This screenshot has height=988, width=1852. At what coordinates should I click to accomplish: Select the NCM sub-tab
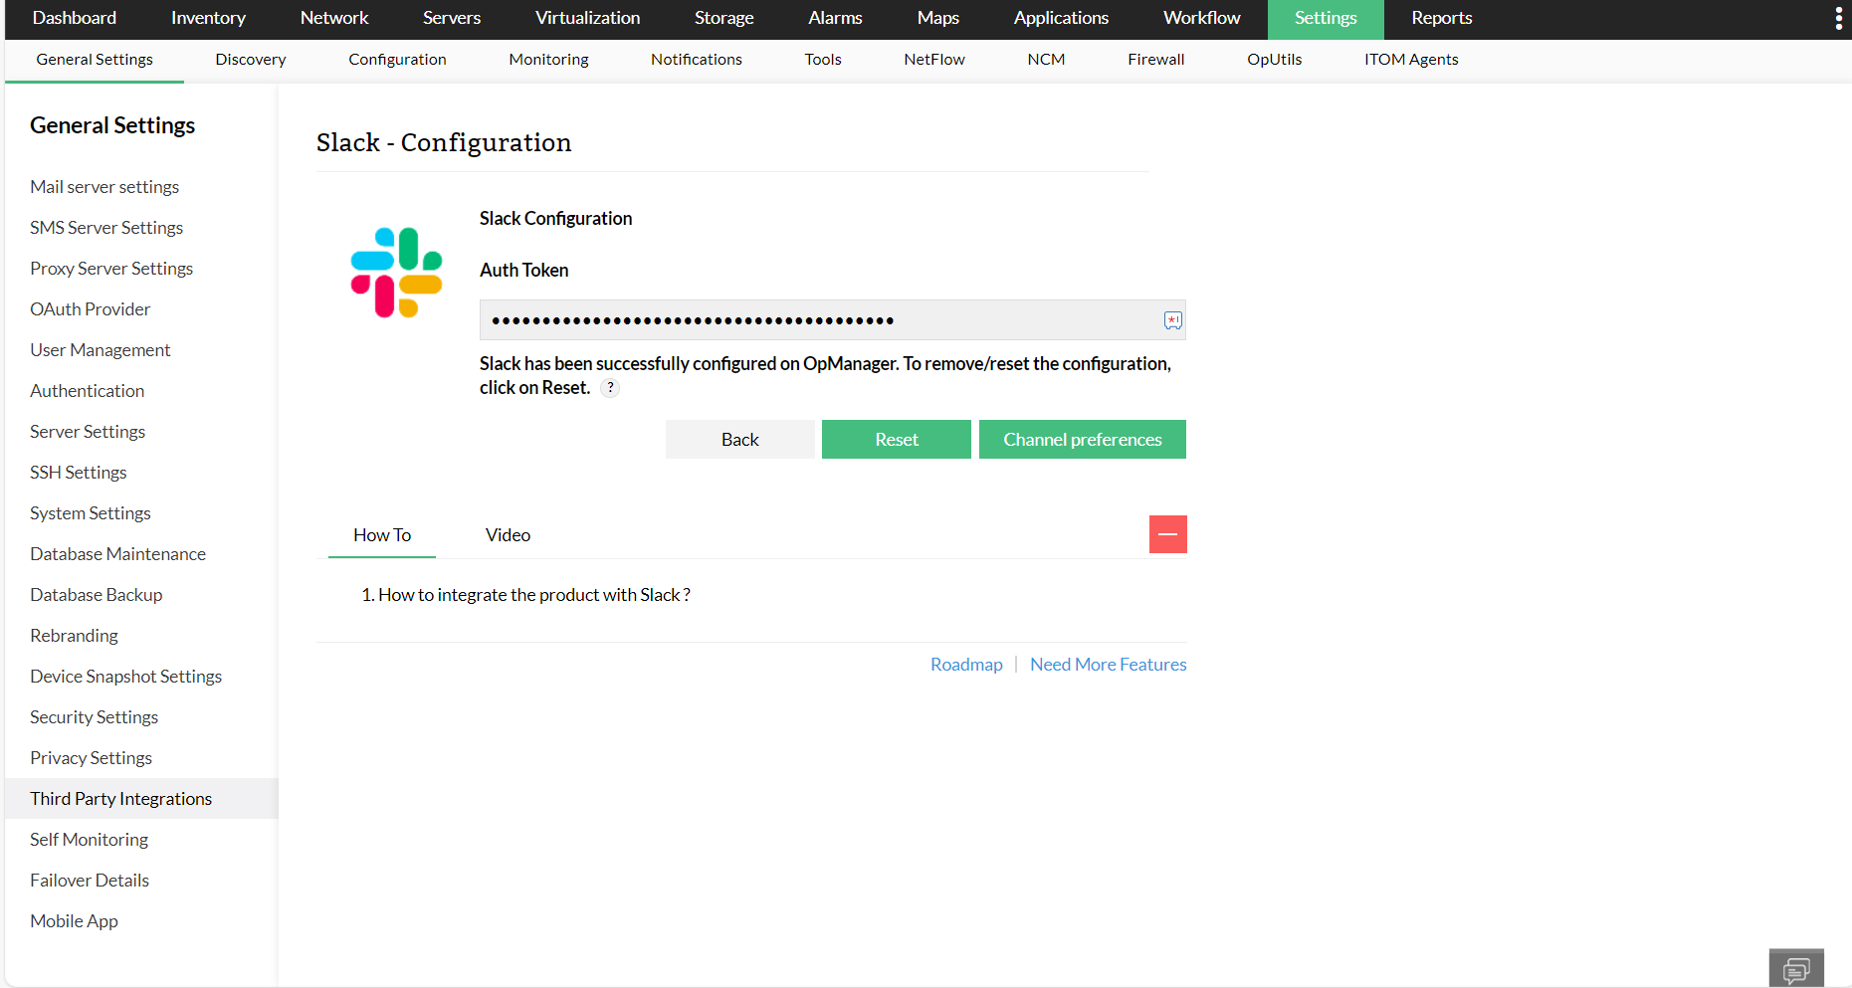click(x=1046, y=60)
